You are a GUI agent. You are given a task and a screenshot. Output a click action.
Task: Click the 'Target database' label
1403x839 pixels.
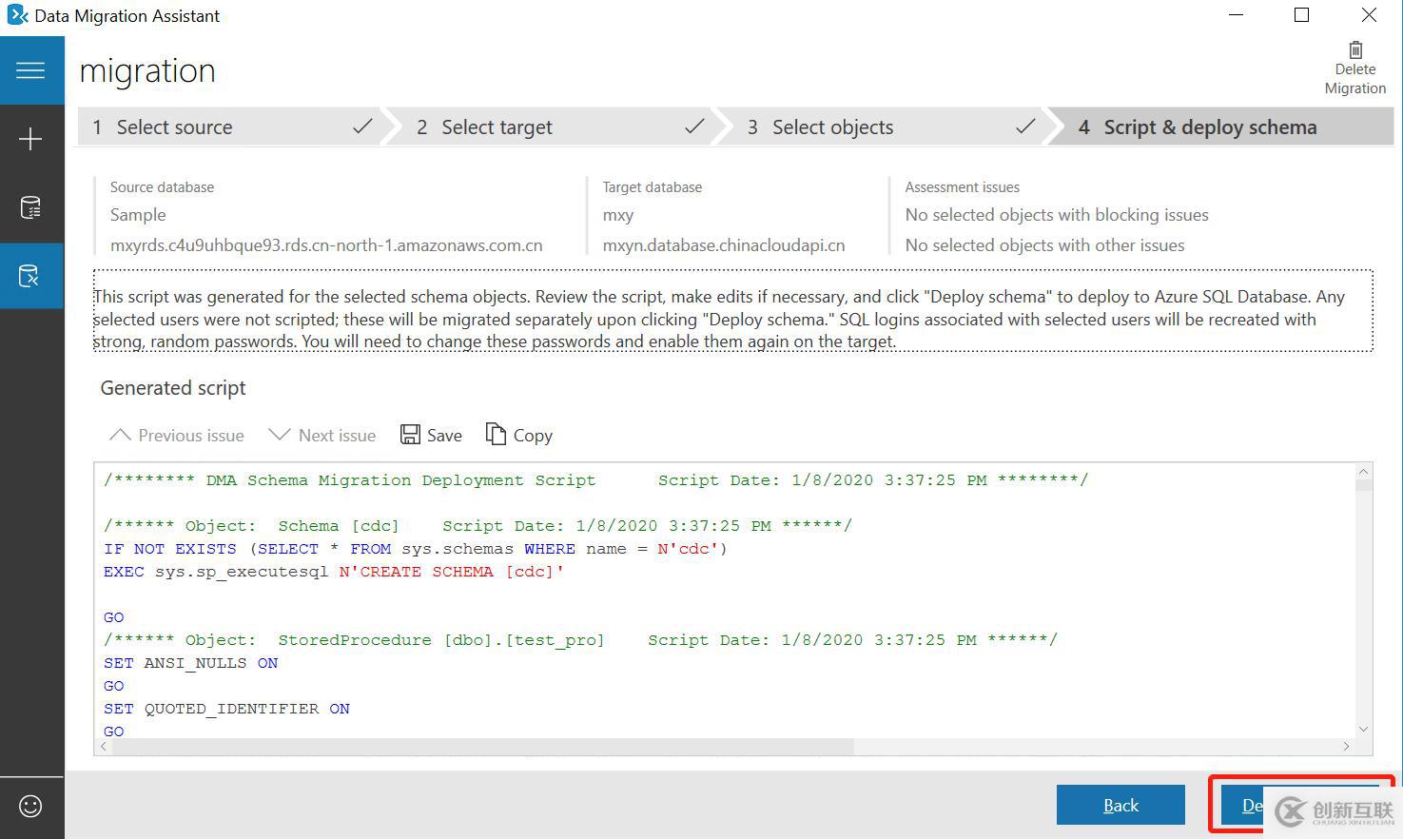pos(653,187)
